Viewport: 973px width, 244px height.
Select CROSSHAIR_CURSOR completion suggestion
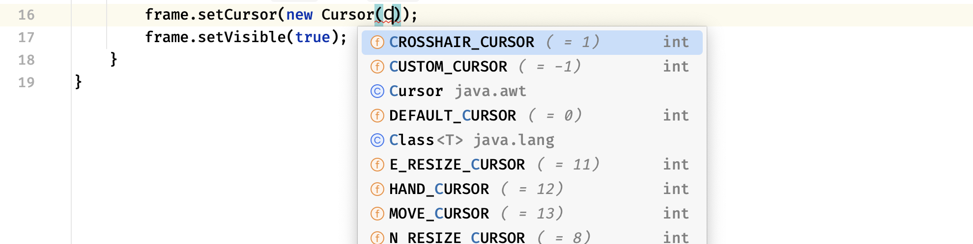(532, 43)
